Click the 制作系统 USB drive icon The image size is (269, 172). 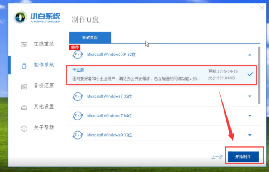coord(24,65)
